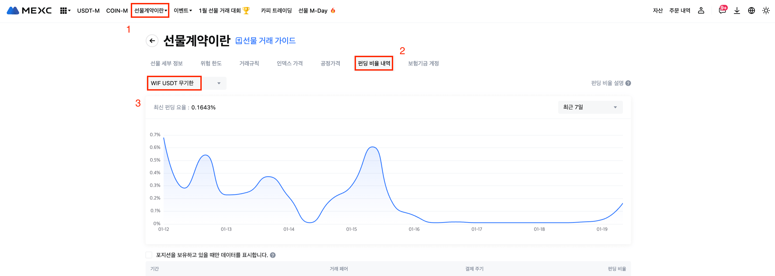
Task: Check the positions-only data checkbox
Action: (149, 255)
